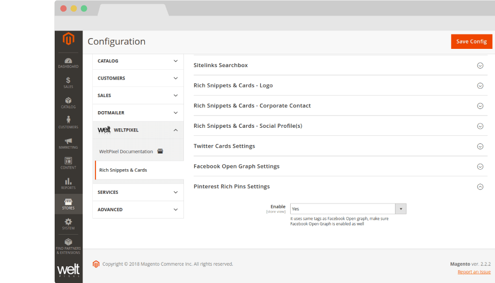Open the Dashboard icon in sidebar

pyautogui.click(x=68, y=62)
